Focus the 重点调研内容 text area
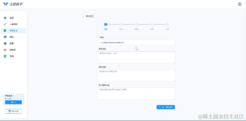Image resolution: width=246 pixels, height=121 pixels. pyautogui.click(x=136, y=94)
